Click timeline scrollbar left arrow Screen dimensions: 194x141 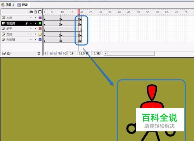point(106,53)
